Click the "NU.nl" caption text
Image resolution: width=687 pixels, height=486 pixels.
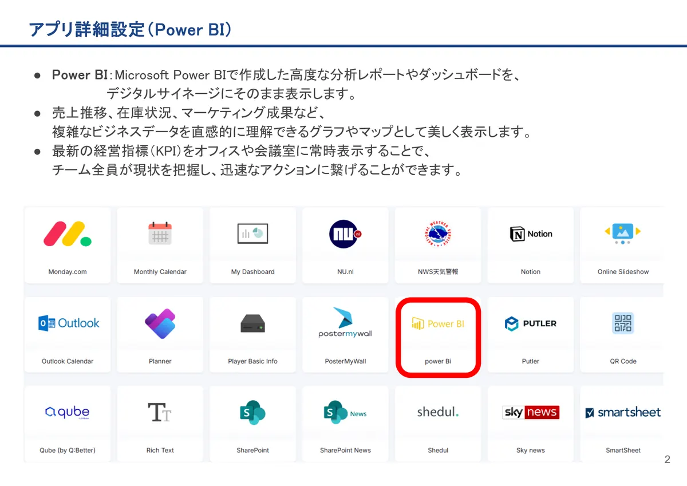(345, 272)
